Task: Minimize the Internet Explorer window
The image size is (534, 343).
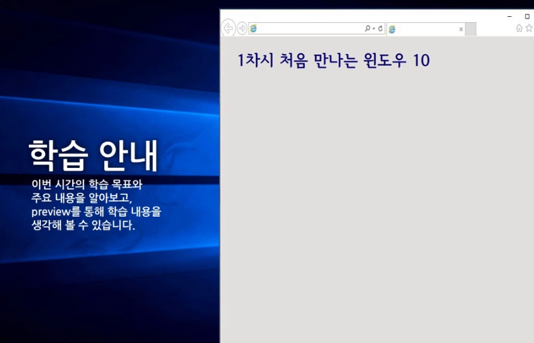Action: point(509,16)
